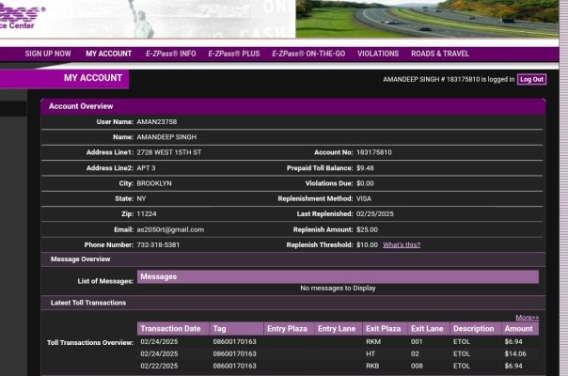Open the SIGN UP NOW menu item
This screenshot has height=376, width=568.
coord(47,54)
